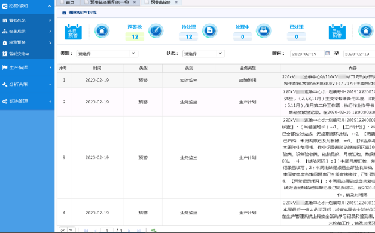Click the 类别 select input field

tap(103, 54)
